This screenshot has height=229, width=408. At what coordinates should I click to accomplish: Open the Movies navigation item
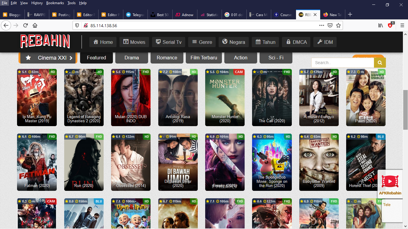tap(134, 42)
